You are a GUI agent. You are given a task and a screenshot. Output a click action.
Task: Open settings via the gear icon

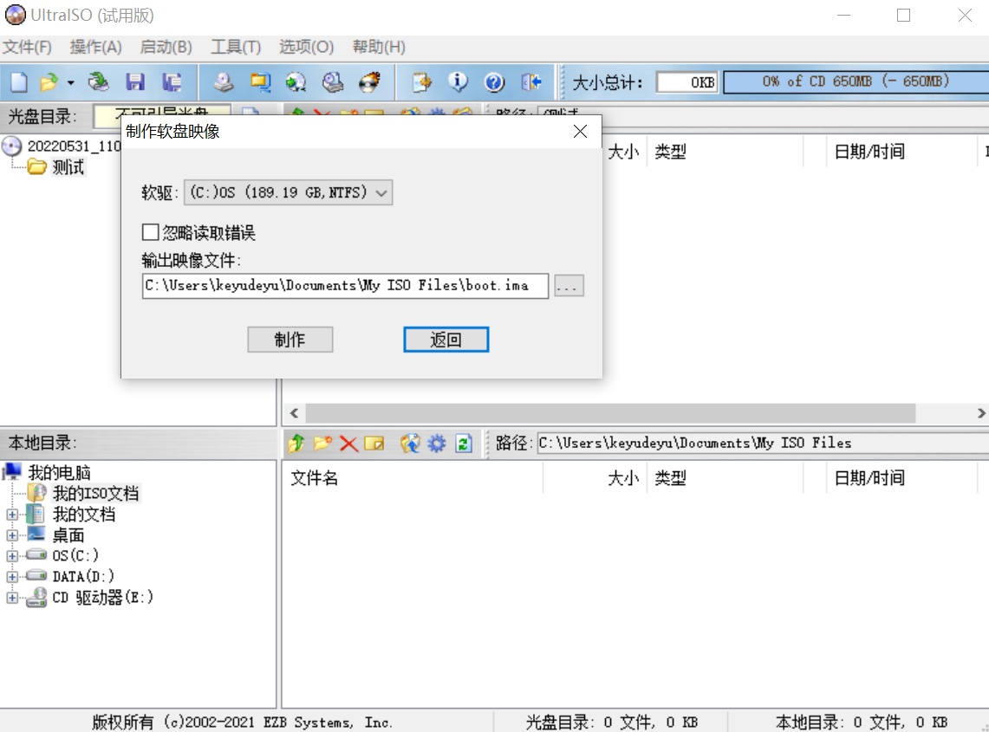pos(436,443)
